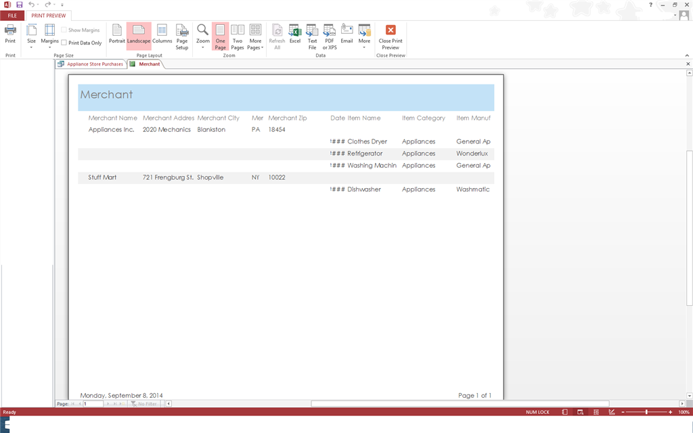Screen dimensions: 693x433
Task: Export the report to Excel
Action: coord(295,34)
